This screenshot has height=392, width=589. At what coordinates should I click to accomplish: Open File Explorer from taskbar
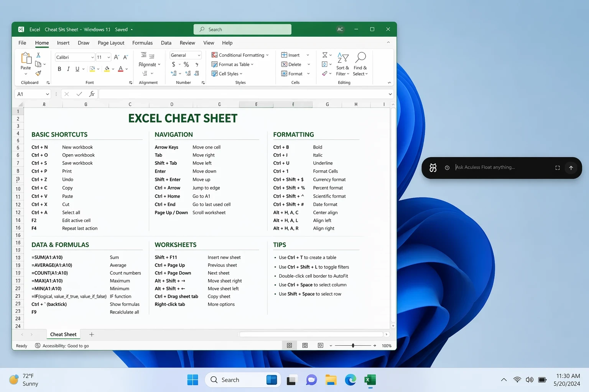[x=331, y=380]
